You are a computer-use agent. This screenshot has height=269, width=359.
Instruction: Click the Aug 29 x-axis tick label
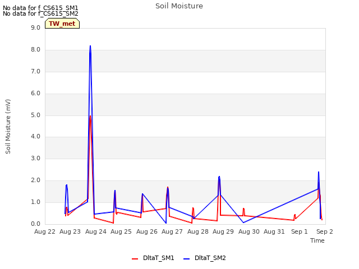(223, 231)
